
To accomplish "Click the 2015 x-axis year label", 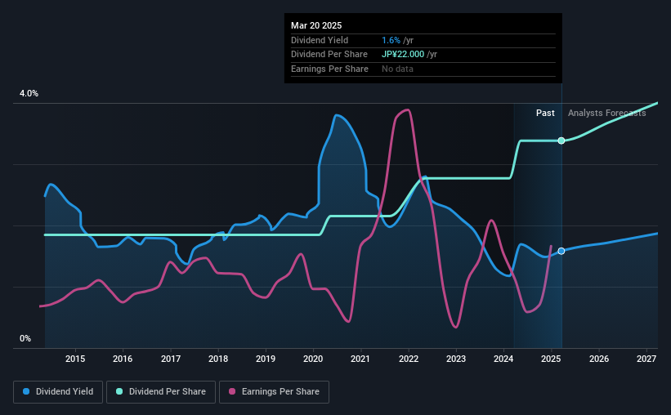I will click(x=75, y=359).
